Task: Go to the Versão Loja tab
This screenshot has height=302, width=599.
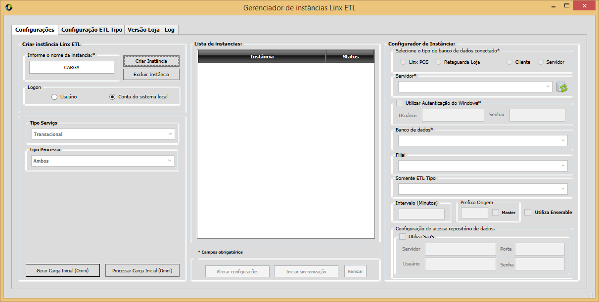Action: pos(143,30)
